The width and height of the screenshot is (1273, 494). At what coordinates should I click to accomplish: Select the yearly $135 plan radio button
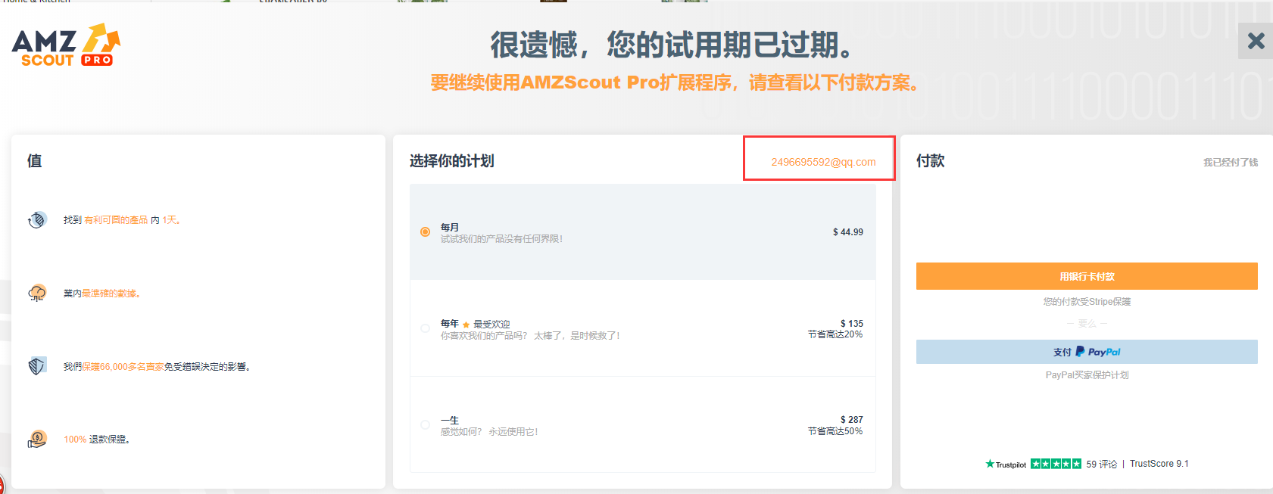pyautogui.click(x=425, y=328)
